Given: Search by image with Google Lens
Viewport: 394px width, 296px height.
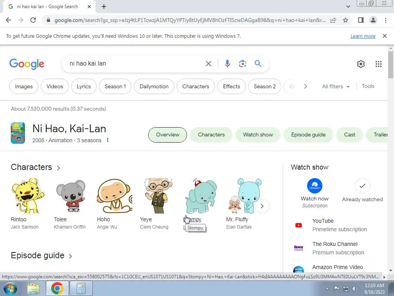Looking at the screenshot, I should coord(242,64).
